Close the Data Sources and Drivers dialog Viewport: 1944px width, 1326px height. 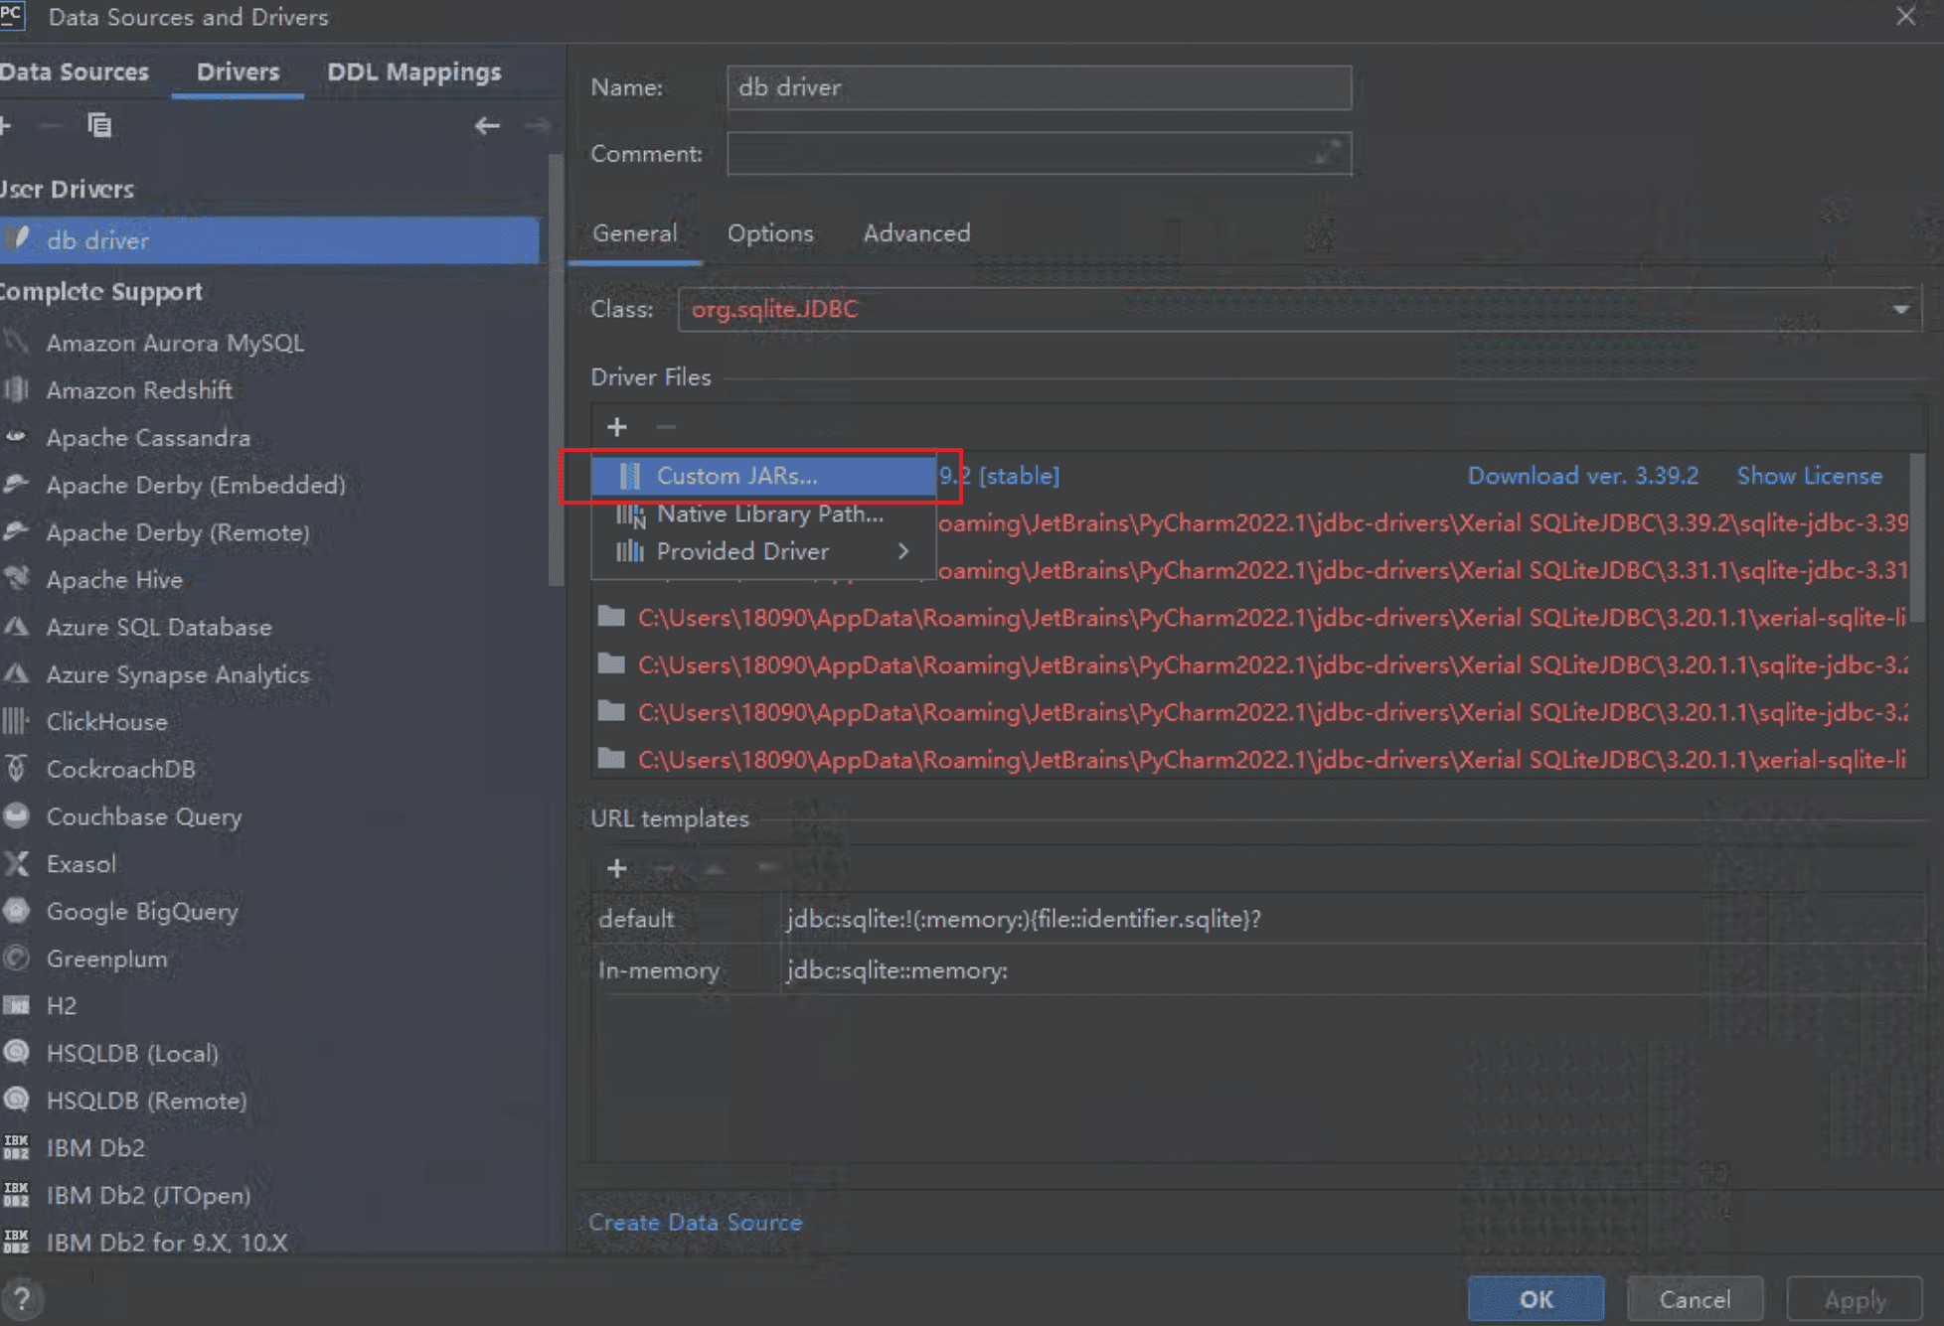[x=1905, y=17]
